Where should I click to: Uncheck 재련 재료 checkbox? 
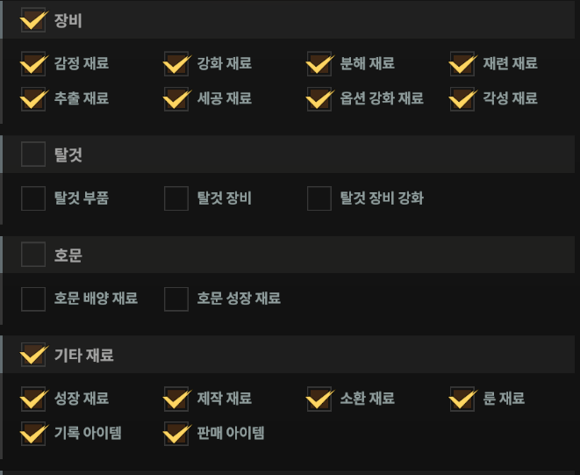(462, 64)
